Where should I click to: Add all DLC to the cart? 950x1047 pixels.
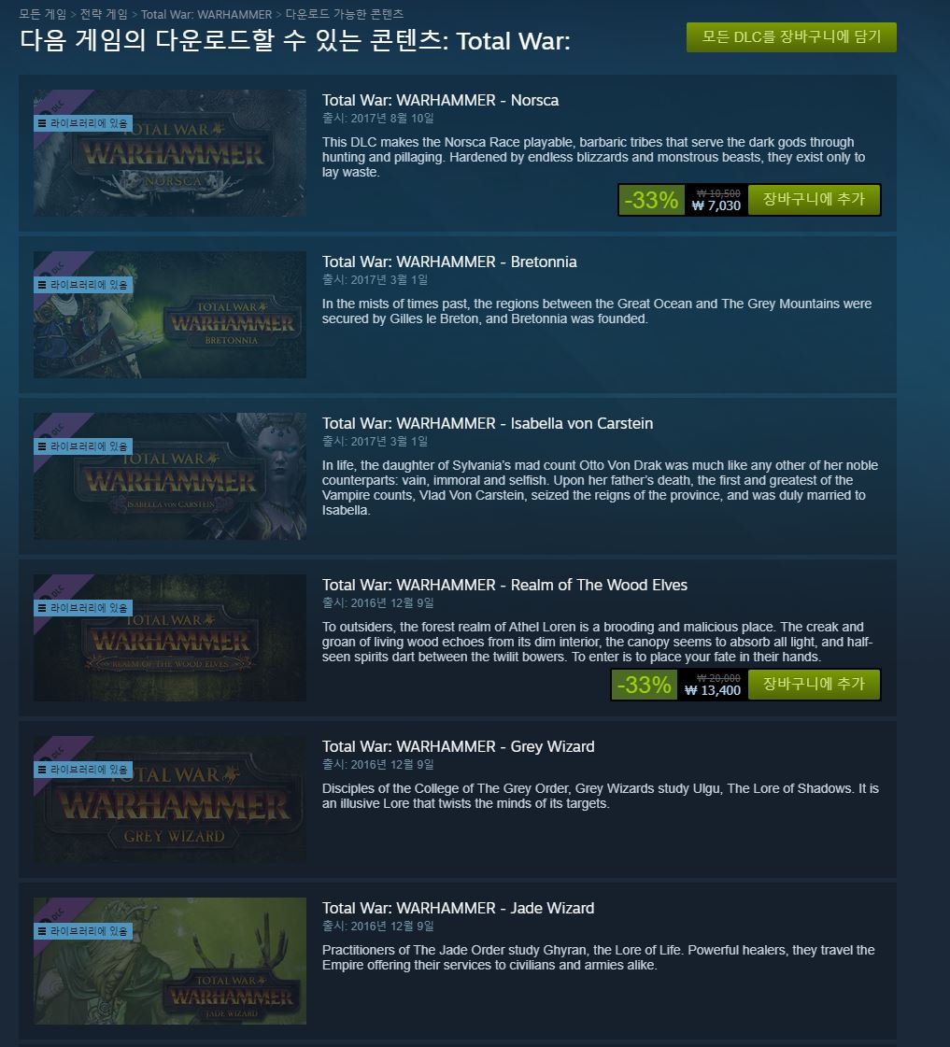pos(791,37)
